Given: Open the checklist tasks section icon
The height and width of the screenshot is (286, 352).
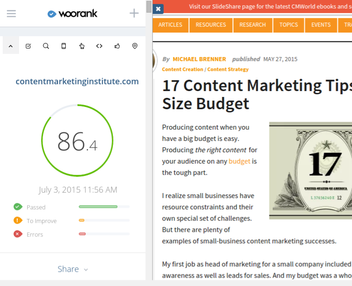Looking at the screenshot, I should [x=28, y=46].
